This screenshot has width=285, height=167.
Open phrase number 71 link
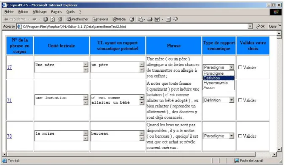[9, 100]
